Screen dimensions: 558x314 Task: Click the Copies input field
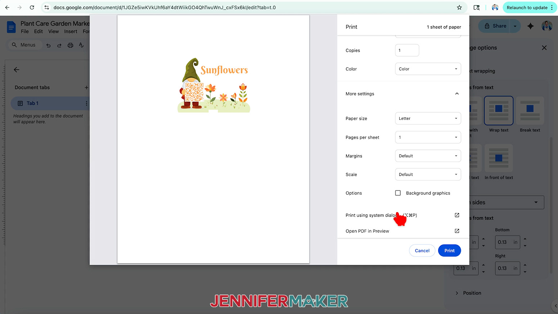coord(407,50)
